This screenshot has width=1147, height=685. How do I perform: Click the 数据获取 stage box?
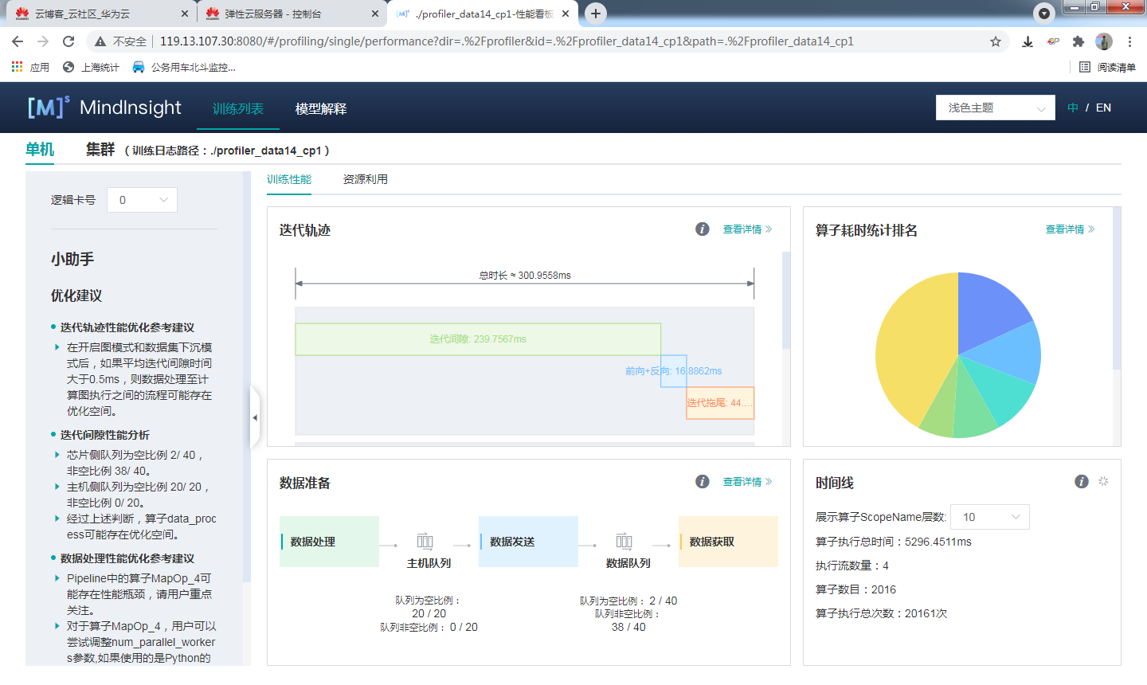click(x=728, y=542)
